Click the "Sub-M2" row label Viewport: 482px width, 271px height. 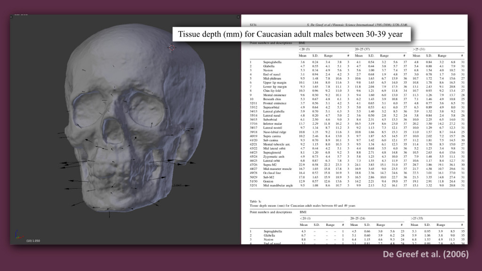pos(268,177)
